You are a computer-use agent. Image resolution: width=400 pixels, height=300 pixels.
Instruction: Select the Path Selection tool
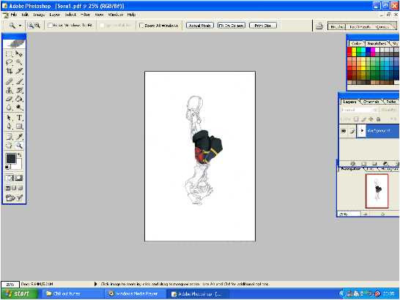pyautogui.click(x=10, y=118)
